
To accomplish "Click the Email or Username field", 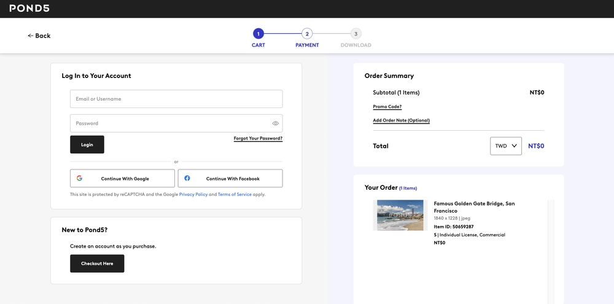I will point(176,99).
